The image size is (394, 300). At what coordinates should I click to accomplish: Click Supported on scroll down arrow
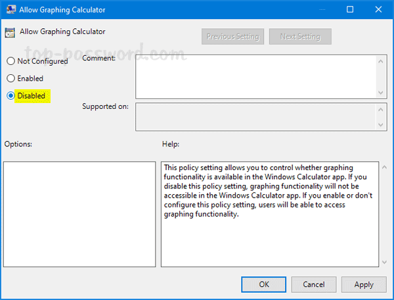tap(381, 125)
